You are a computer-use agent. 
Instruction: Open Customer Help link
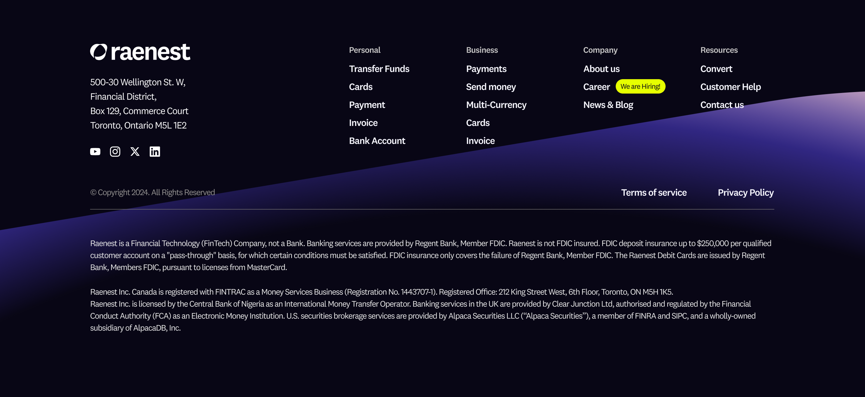[x=730, y=87]
